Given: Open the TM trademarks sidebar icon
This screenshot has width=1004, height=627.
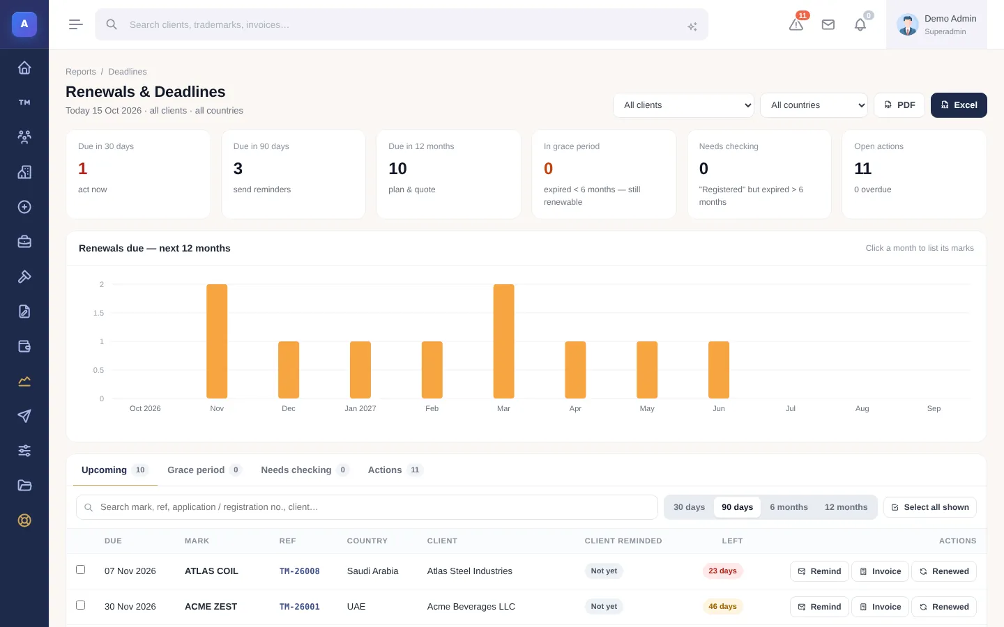Looking at the screenshot, I should pyautogui.click(x=24, y=102).
